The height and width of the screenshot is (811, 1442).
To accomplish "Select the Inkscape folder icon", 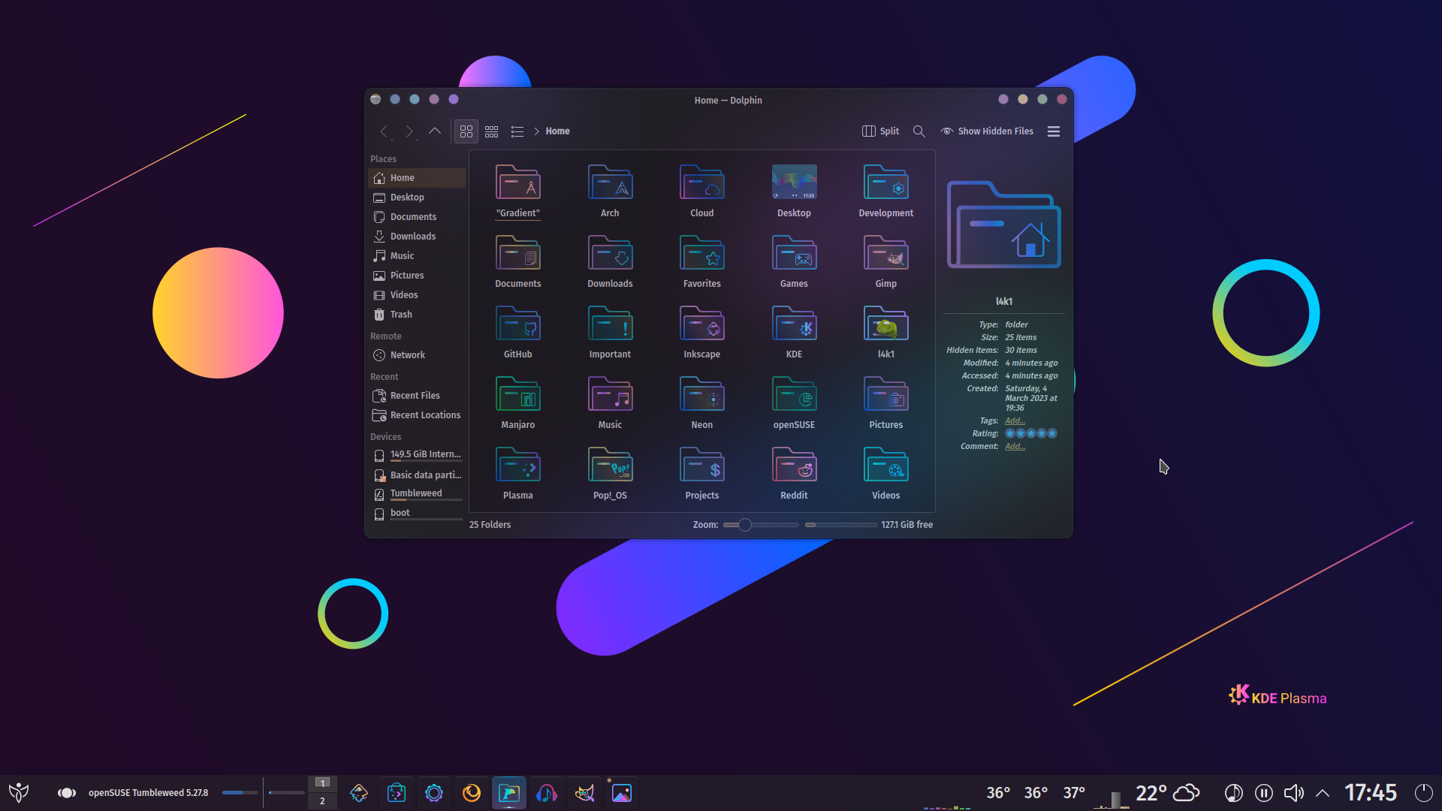I will 702,323.
